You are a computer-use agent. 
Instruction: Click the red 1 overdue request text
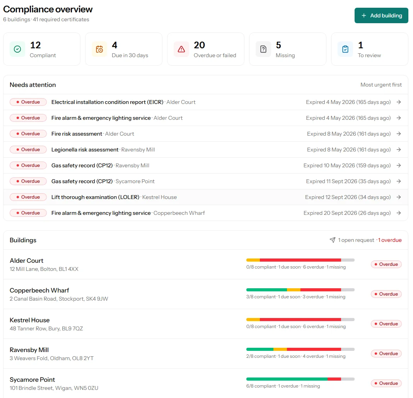pos(390,240)
